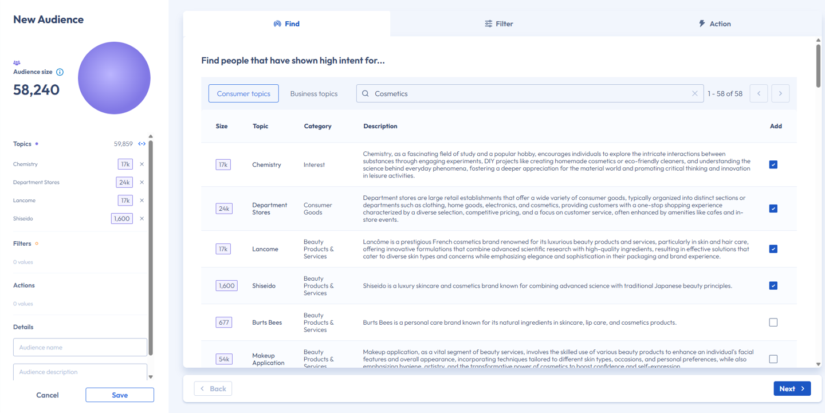Click the Topics expand arrows icon
Viewport: 825px width, 413px height.
142,144
